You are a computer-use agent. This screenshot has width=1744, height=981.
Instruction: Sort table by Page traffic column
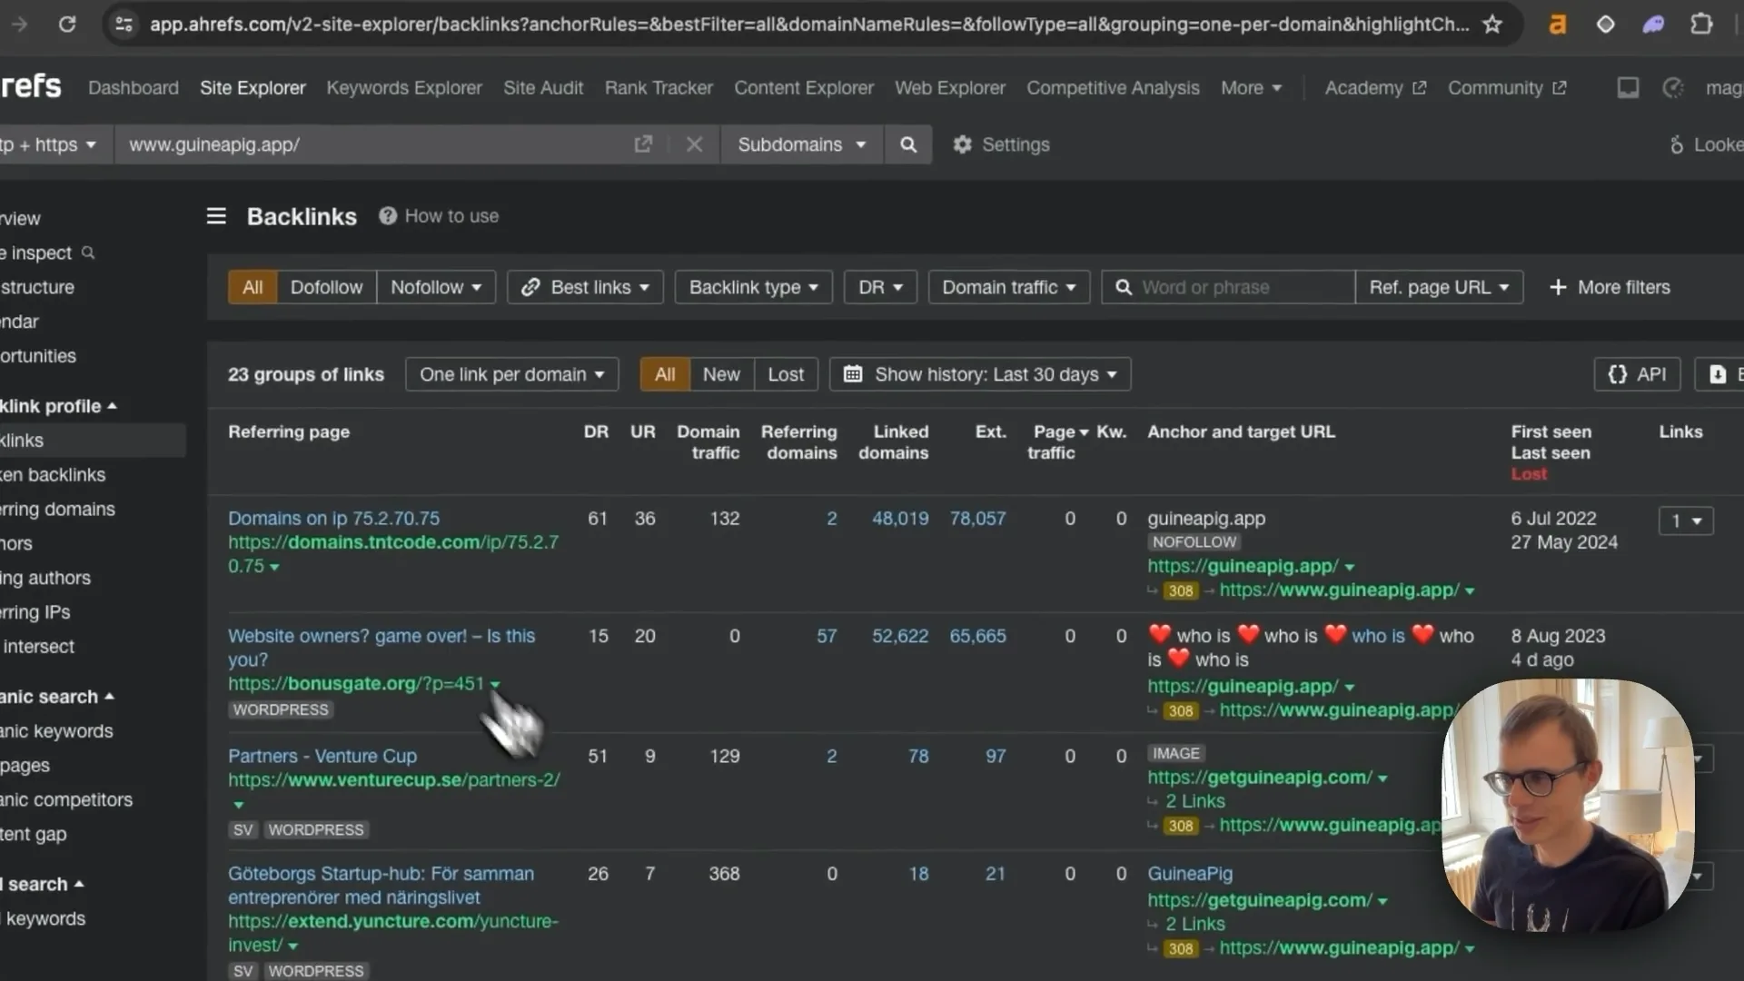tap(1057, 442)
